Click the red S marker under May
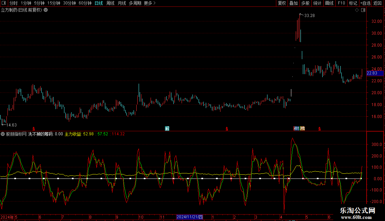 coord(34,129)
